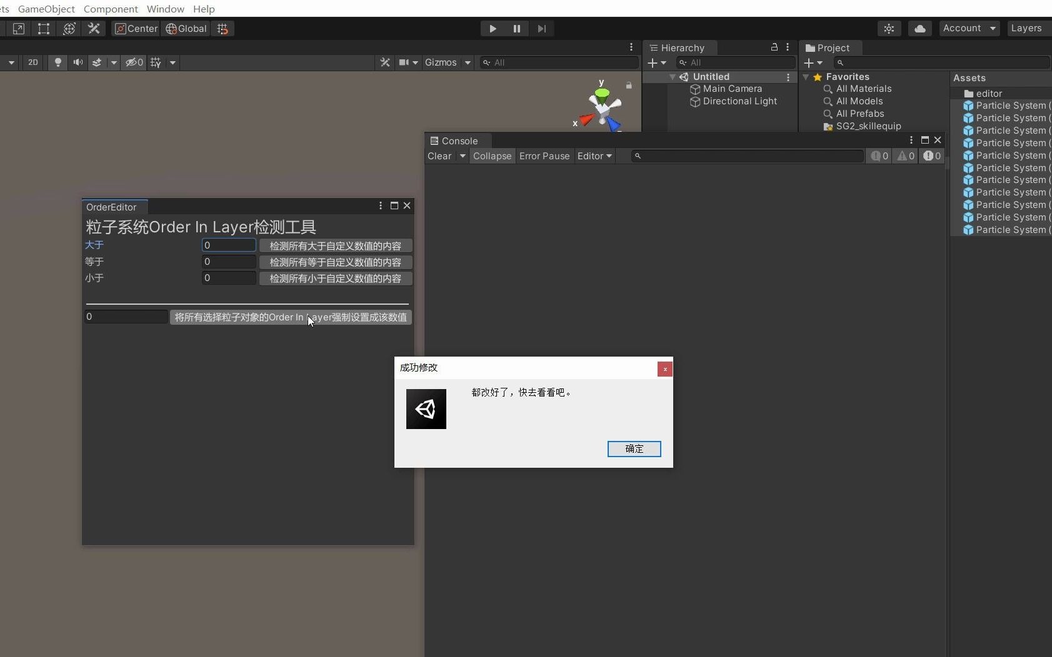Open the Window menu
This screenshot has height=657, width=1052.
[165, 9]
